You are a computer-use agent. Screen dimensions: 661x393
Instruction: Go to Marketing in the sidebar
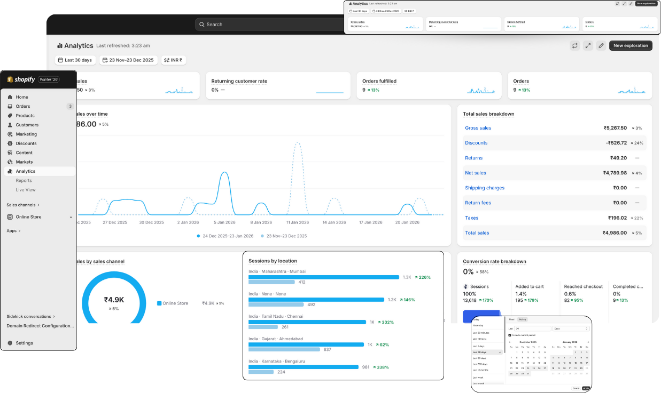coord(26,134)
